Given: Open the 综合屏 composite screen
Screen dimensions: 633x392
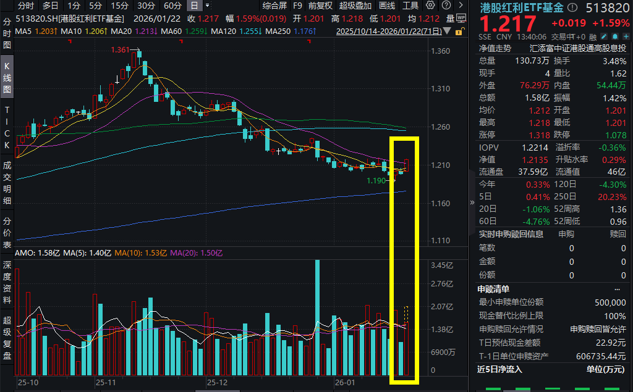Looking at the screenshot, I should pyautogui.click(x=274, y=6).
